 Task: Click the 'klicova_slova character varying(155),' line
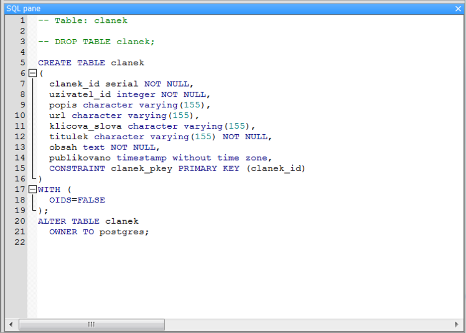tap(152, 126)
